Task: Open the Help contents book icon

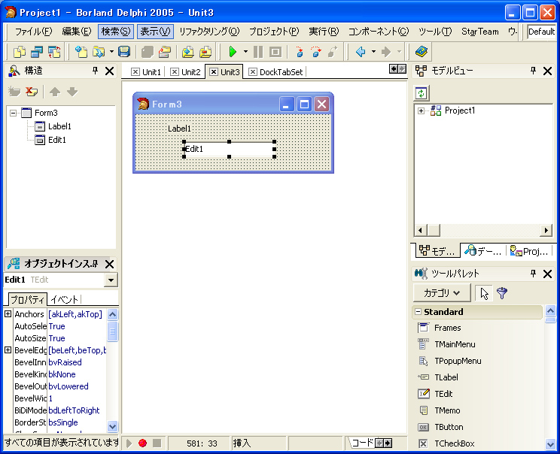Action: 422,52
